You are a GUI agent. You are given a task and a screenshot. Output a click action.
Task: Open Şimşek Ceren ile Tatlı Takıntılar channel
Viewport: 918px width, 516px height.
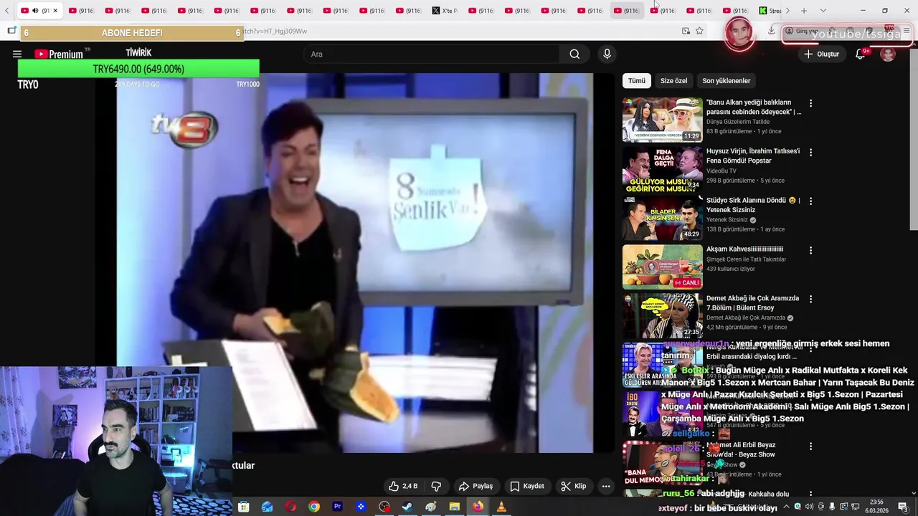(746, 259)
